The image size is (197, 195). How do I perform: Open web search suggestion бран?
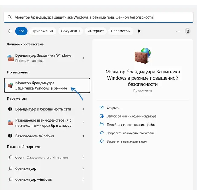tap(47, 158)
